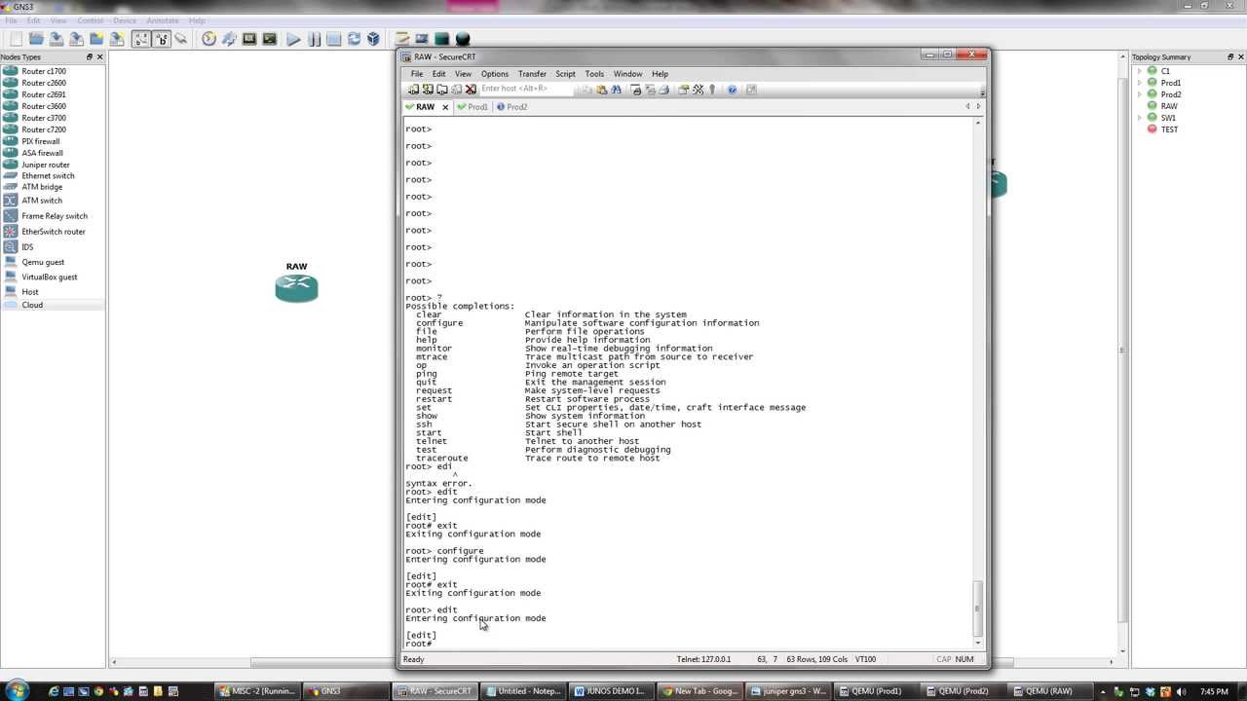Close the RAW session tab
Image resolution: width=1247 pixels, height=701 pixels.
pos(445,107)
